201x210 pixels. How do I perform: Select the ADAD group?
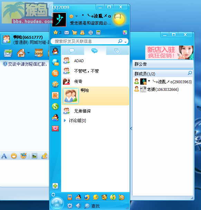[x=95, y=61]
